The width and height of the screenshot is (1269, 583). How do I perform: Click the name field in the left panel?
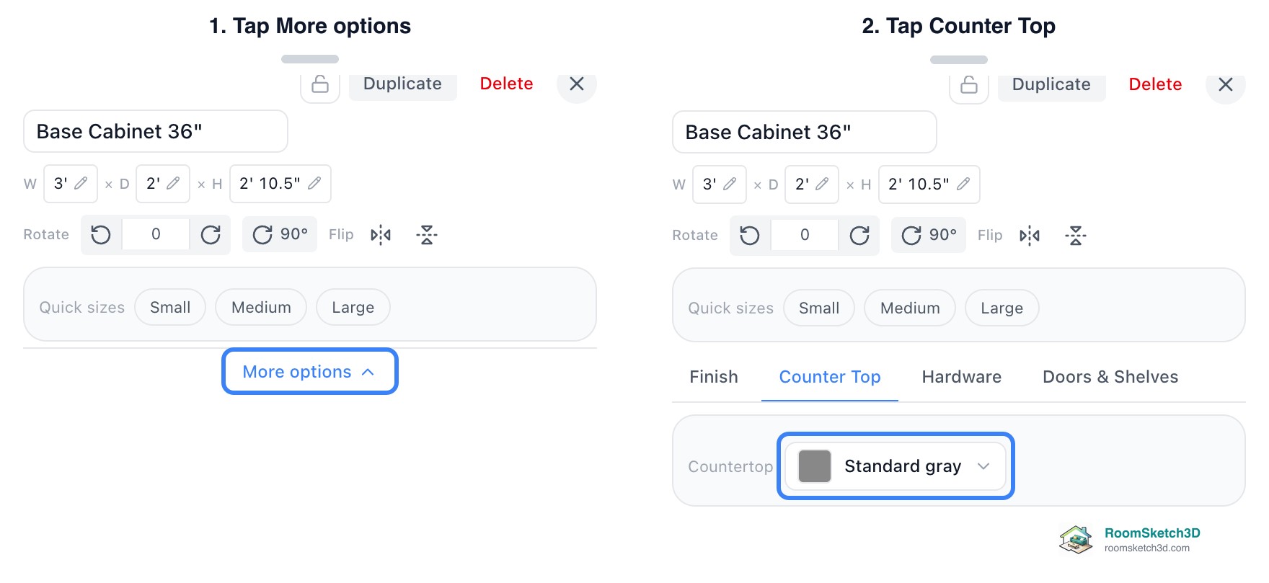coord(156,131)
